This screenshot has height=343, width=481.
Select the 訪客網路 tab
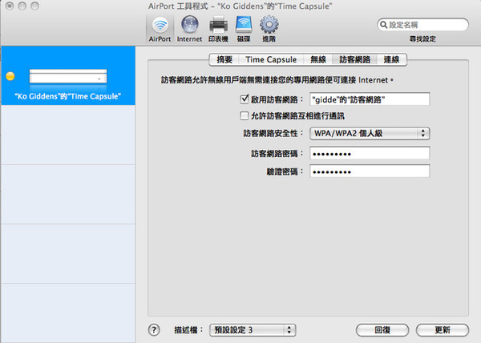(354, 59)
